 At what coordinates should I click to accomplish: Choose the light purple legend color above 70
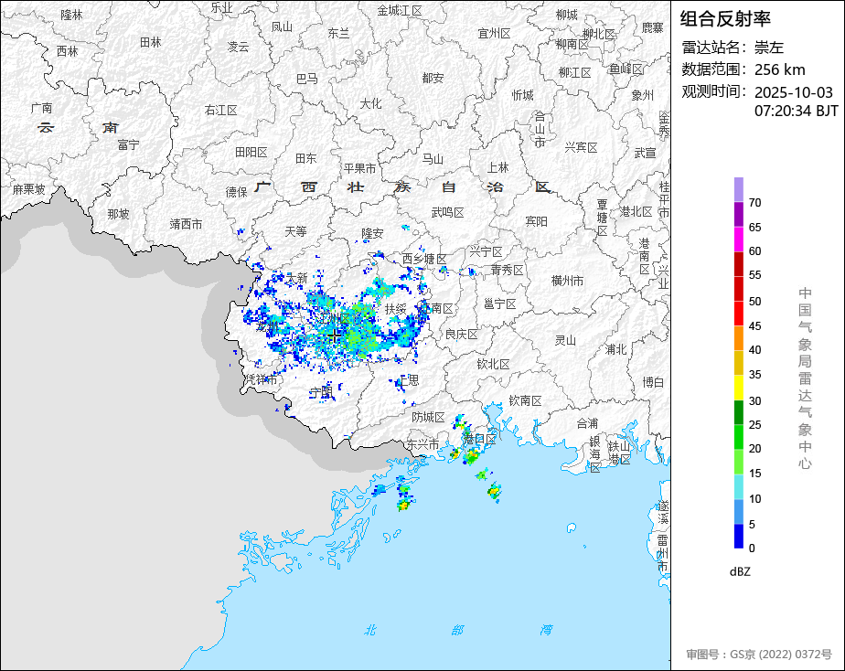tap(738, 189)
